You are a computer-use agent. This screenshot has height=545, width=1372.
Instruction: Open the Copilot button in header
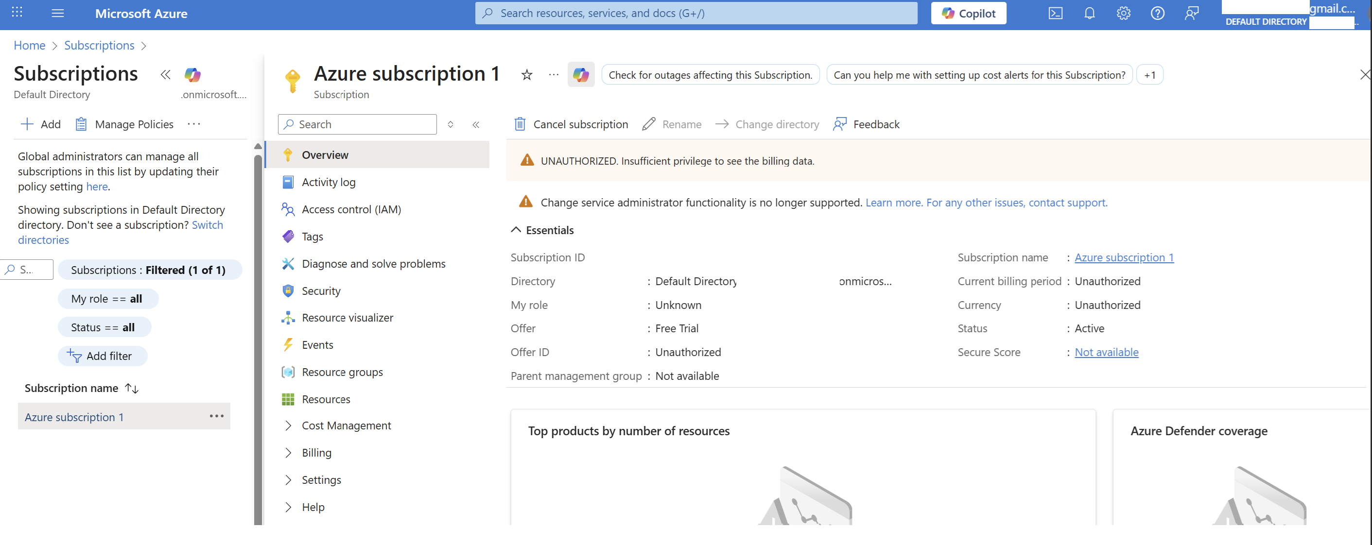point(968,13)
